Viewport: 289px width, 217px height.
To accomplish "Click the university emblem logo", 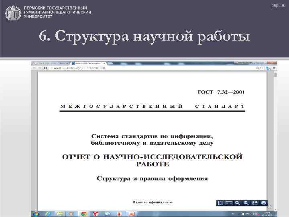I will pyautogui.click(x=13, y=13).
